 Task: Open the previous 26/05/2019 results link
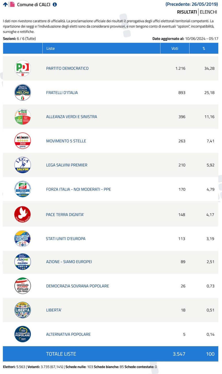click(192, 4)
